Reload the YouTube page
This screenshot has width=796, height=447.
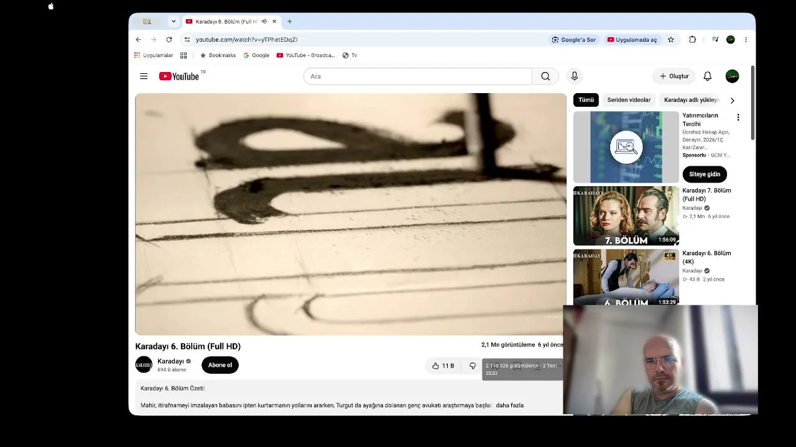point(169,39)
